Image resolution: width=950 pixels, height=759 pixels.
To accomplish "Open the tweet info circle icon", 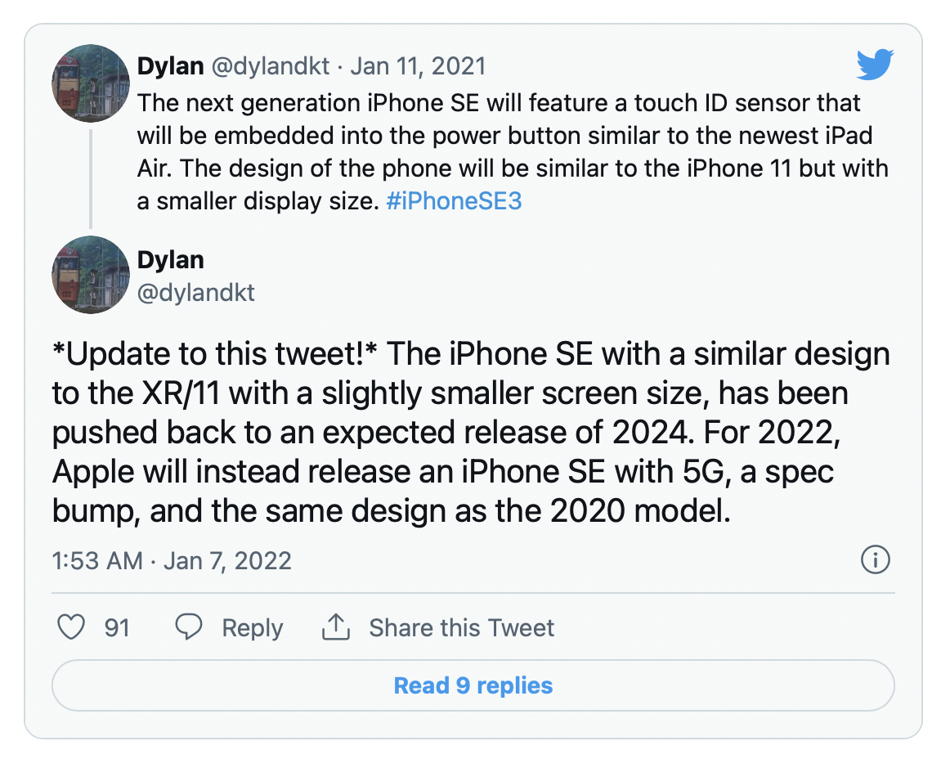I will point(876,559).
